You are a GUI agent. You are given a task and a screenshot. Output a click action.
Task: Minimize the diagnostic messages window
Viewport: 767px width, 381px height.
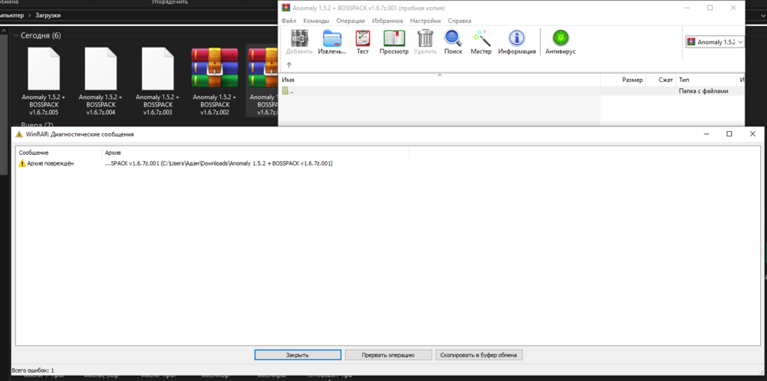706,134
